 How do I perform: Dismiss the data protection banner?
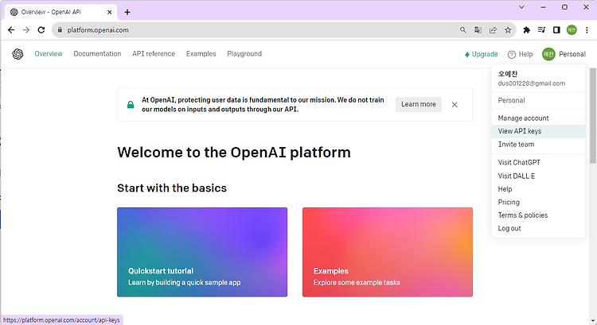[x=455, y=105]
